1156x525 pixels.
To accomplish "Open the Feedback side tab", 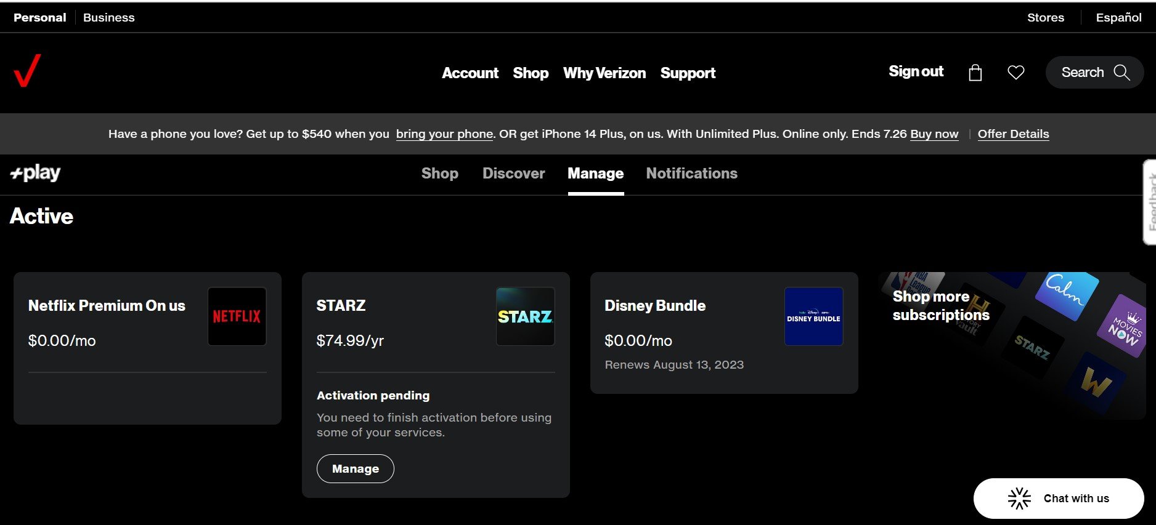I will 1150,202.
